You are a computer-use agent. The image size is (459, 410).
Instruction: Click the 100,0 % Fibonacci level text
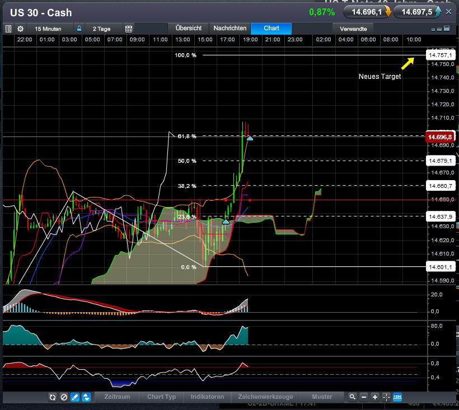coord(186,55)
